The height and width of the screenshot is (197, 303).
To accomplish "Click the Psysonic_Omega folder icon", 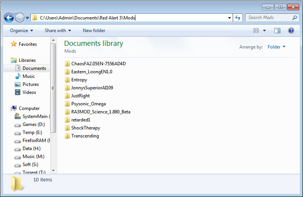I will (x=67, y=104).
